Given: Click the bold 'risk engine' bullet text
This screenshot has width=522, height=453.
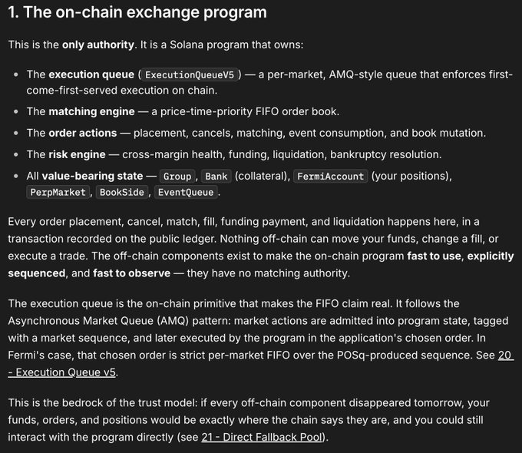Looking at the screenshot, I should (77, 154).
